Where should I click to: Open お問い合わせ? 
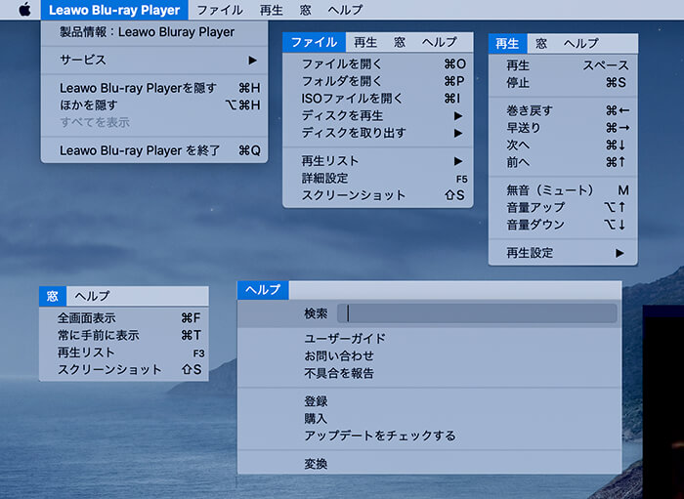[x=429, y=356]
